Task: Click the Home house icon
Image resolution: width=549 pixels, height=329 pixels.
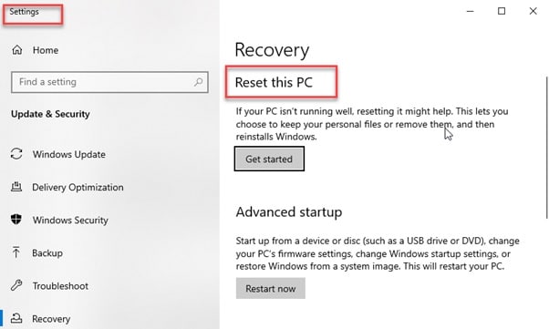Action: 16,50
